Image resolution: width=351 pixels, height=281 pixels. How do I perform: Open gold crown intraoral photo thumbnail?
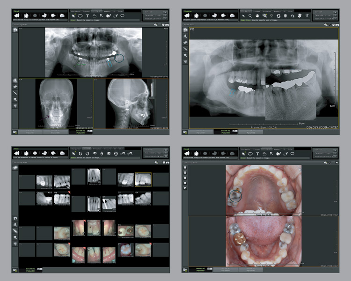[125, 231]
